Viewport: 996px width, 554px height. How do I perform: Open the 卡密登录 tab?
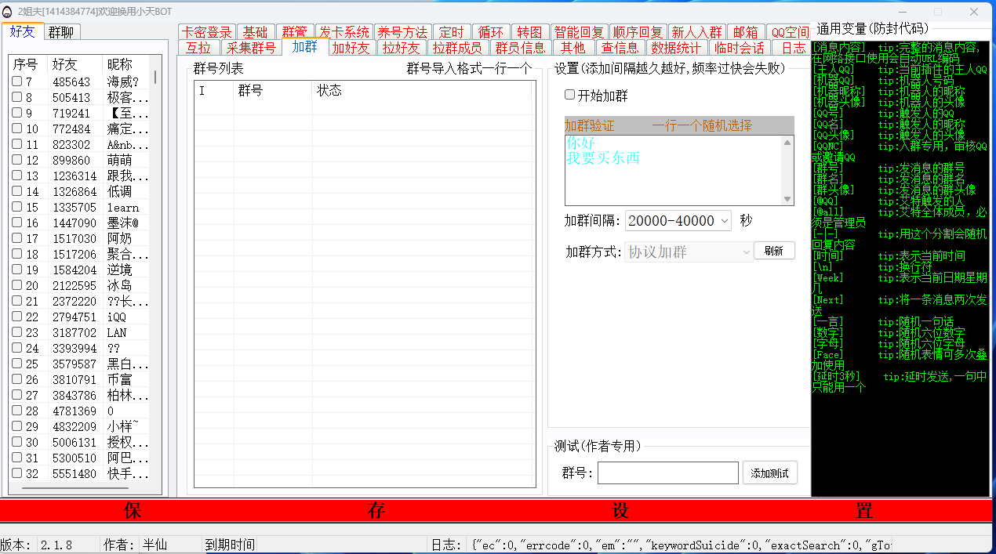coord(208,32)
